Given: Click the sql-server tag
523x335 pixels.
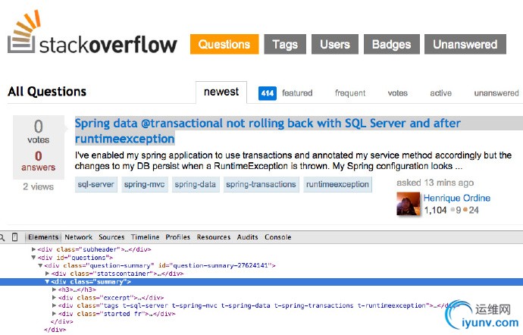Looking at the screenshot, I should 96,184.
